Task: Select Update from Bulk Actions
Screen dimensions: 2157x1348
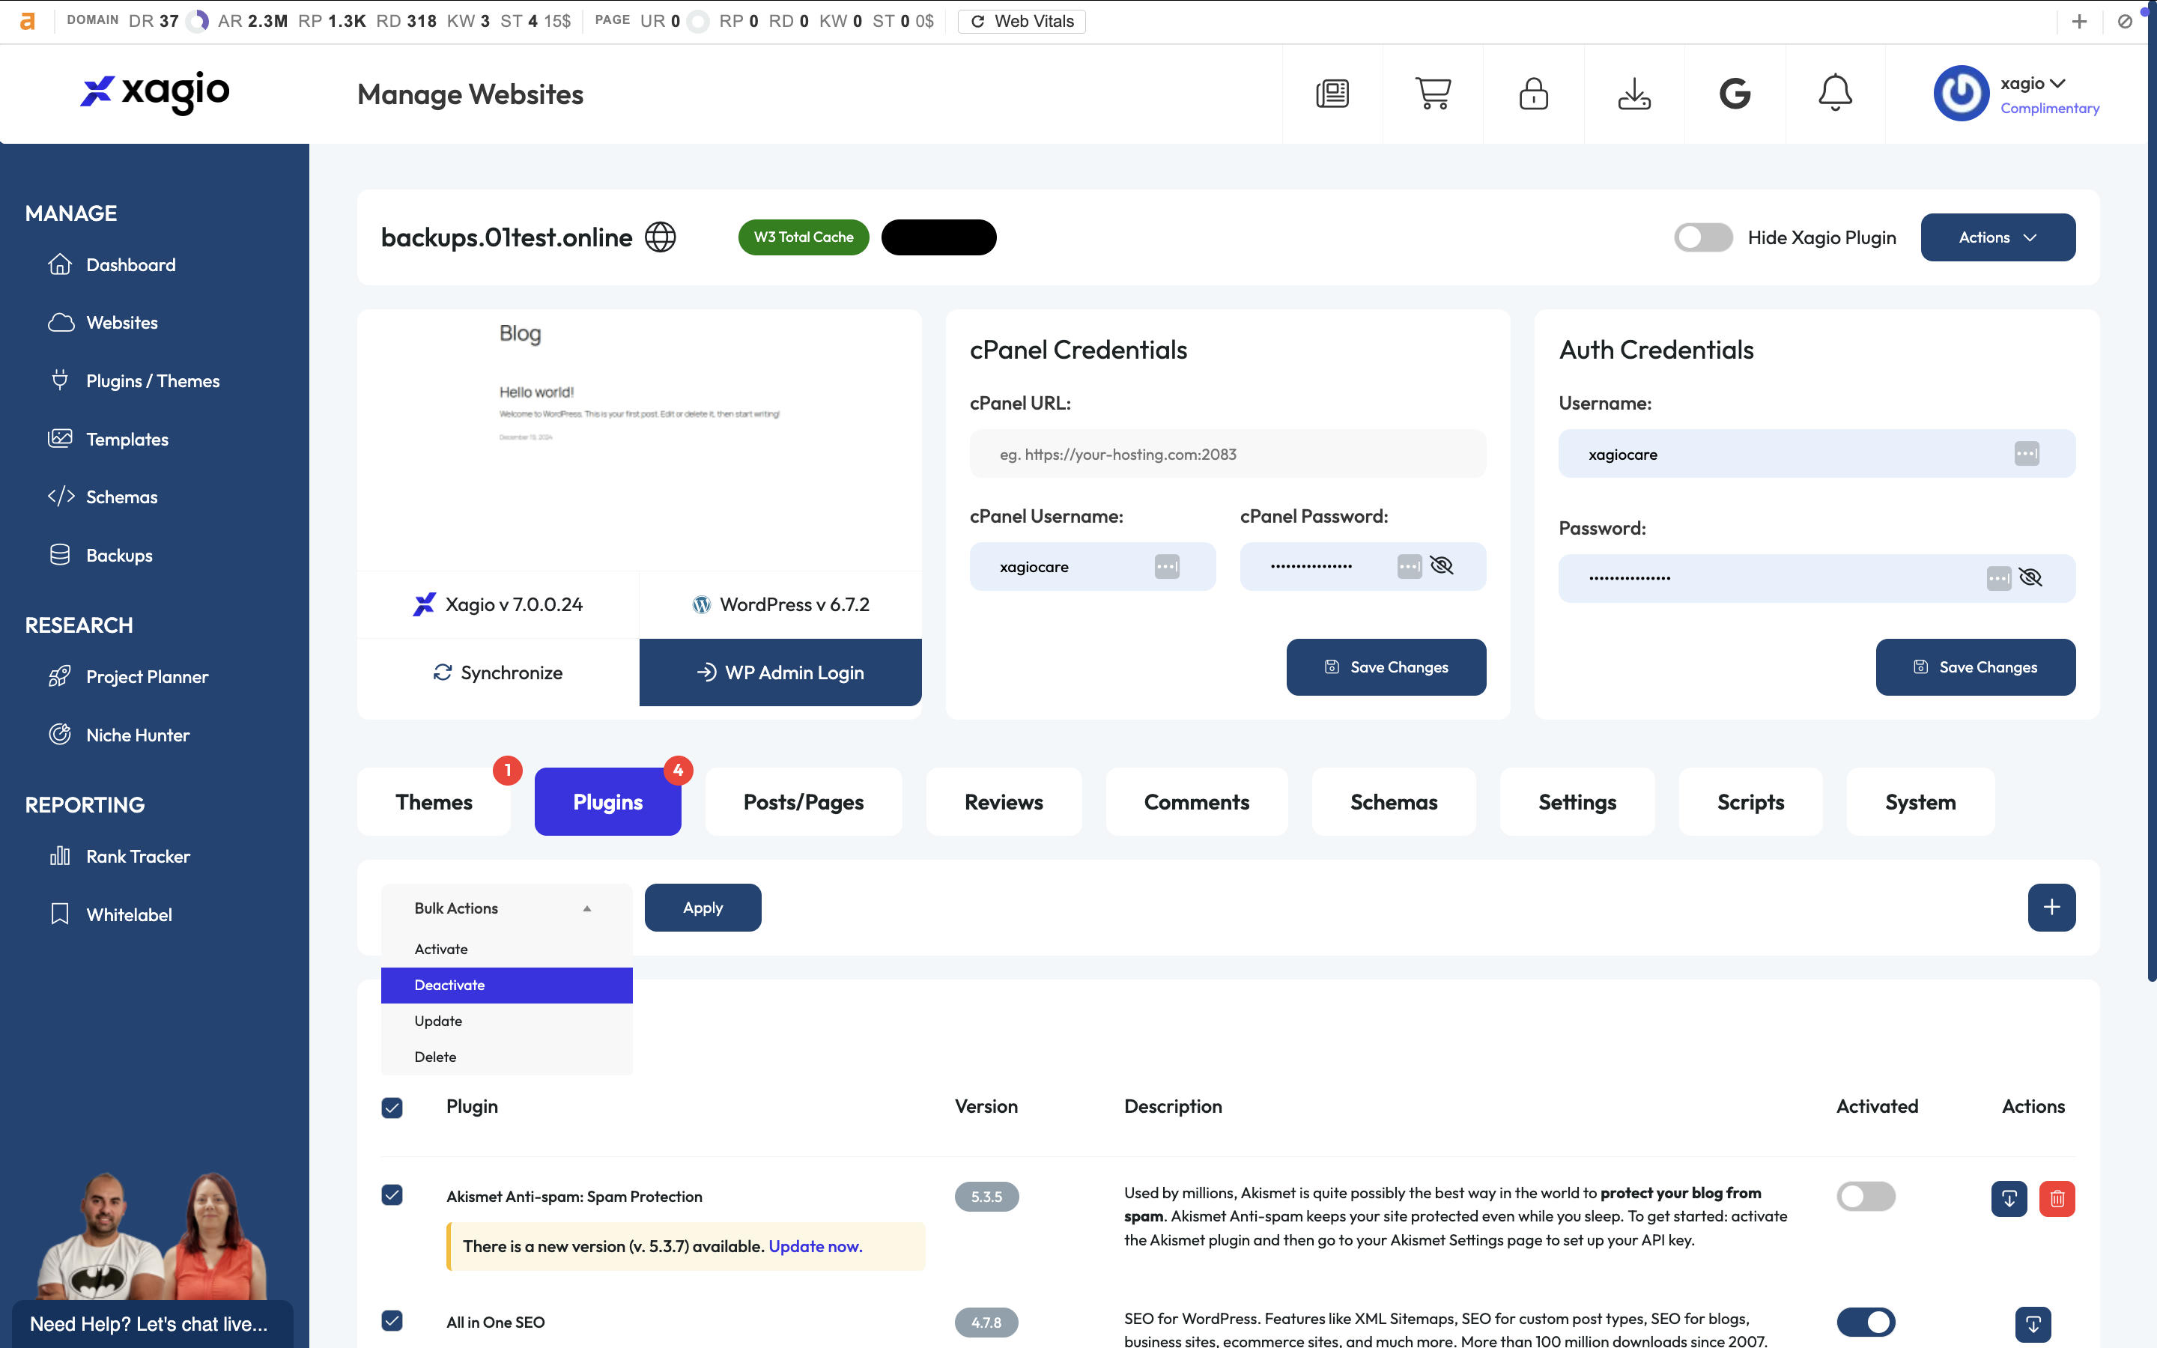Action: 506,1021
